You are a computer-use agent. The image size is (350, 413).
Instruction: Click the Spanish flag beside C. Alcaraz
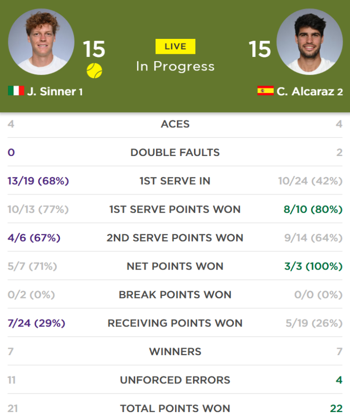[x=265, y=90]
